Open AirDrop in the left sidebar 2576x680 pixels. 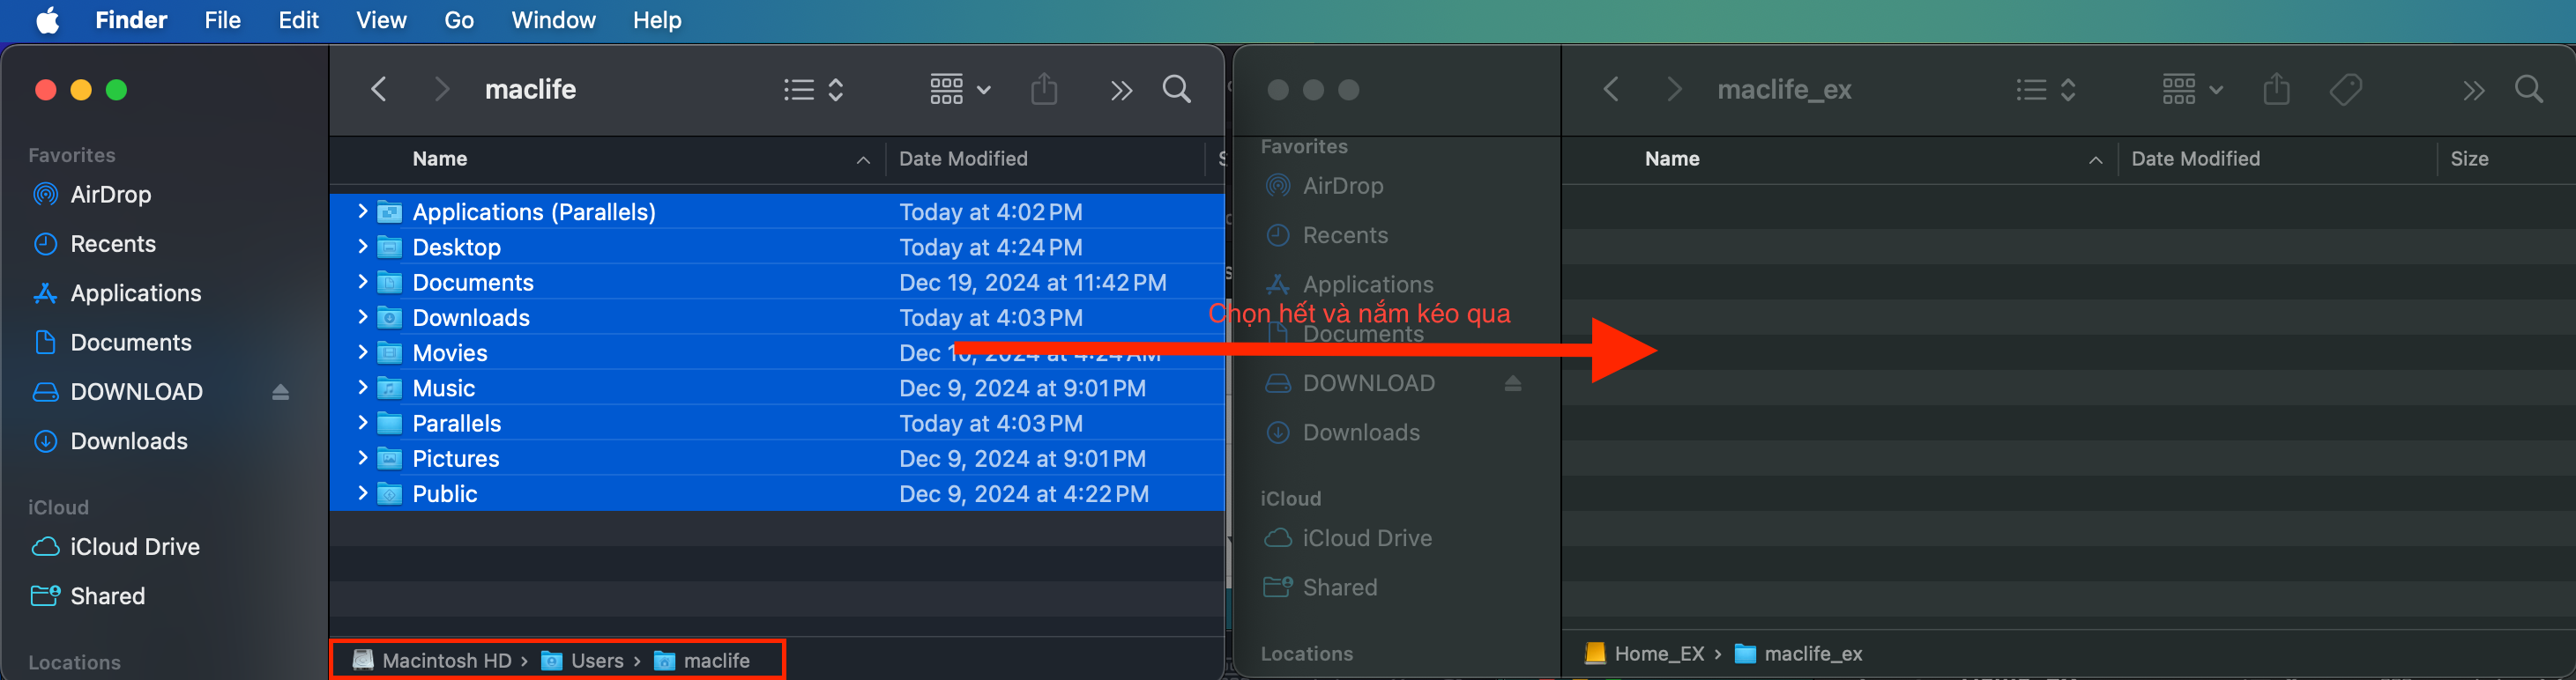[110, 195]
